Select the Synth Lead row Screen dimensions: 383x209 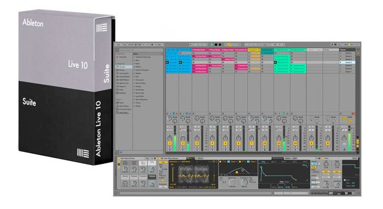point(148,93)
